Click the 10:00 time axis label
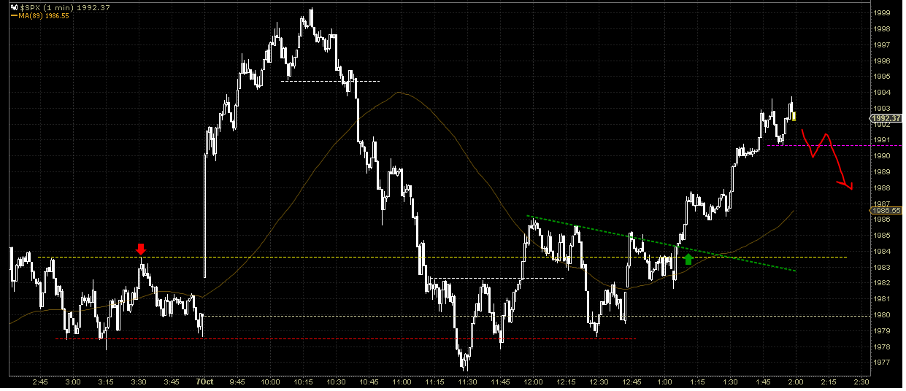Viewport: 906px width, 391px height. [270, 382]
